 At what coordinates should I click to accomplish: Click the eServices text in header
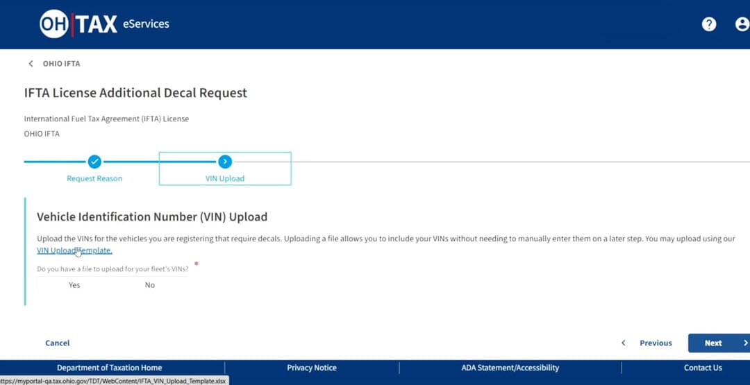point(146,24)
